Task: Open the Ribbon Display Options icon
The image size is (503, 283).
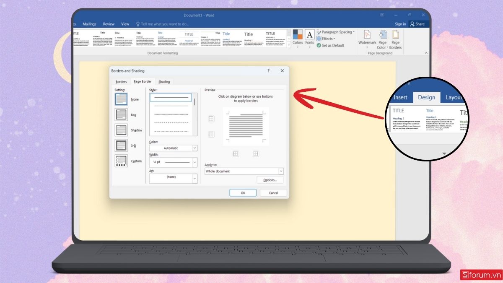Action: click(383, 15)
